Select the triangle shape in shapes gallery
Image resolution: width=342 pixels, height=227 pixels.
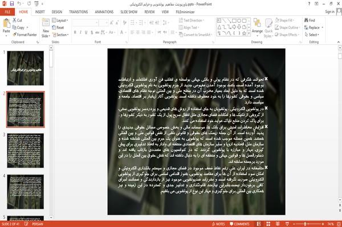coord(219,27)
